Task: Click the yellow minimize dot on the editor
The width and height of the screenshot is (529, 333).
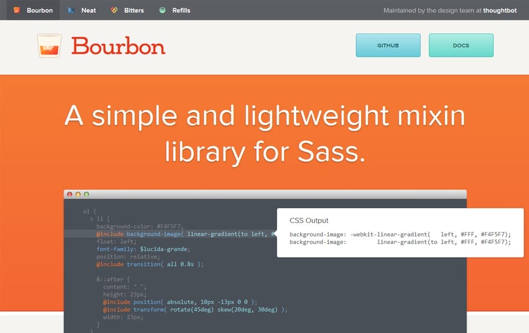Action: [x=77, y=194]
